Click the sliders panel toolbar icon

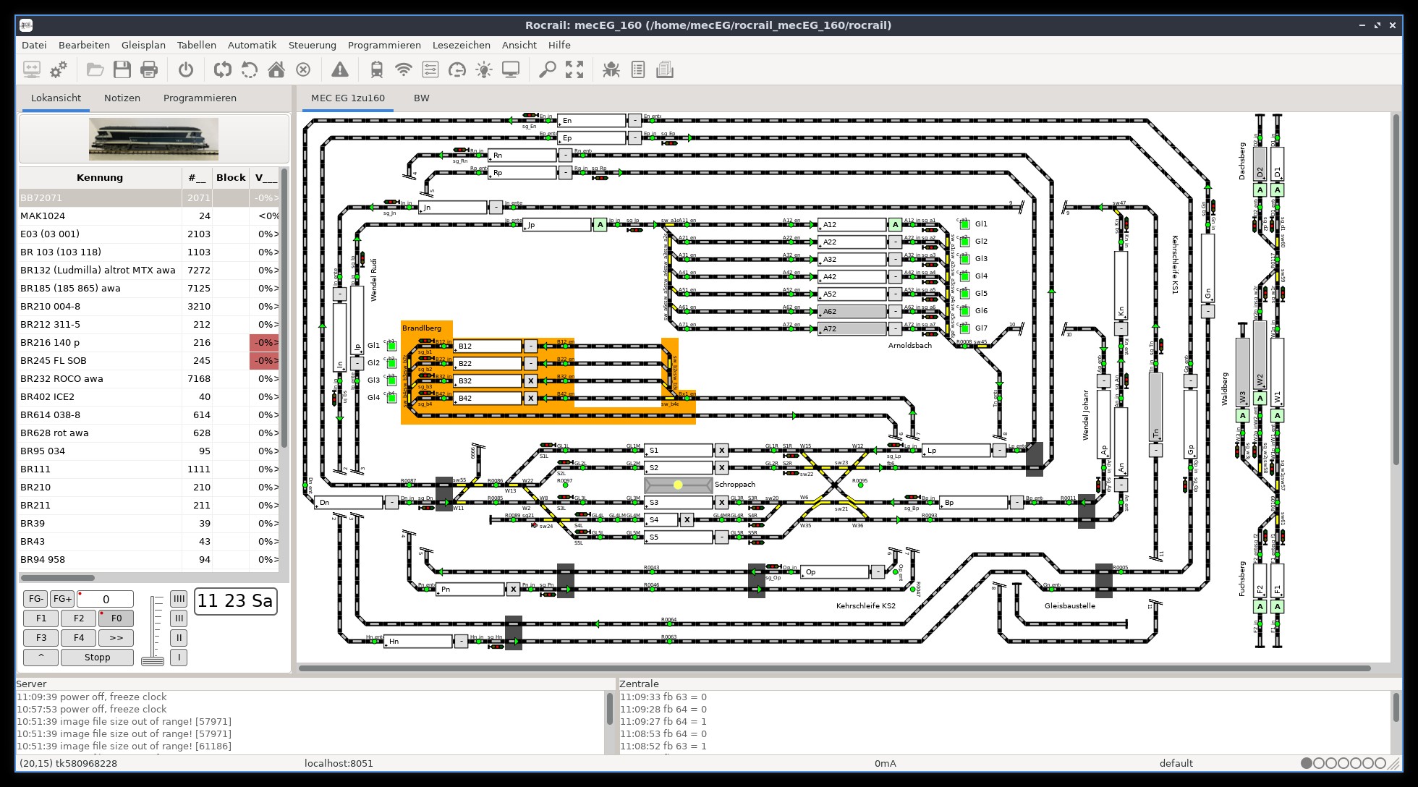(430, 69)
